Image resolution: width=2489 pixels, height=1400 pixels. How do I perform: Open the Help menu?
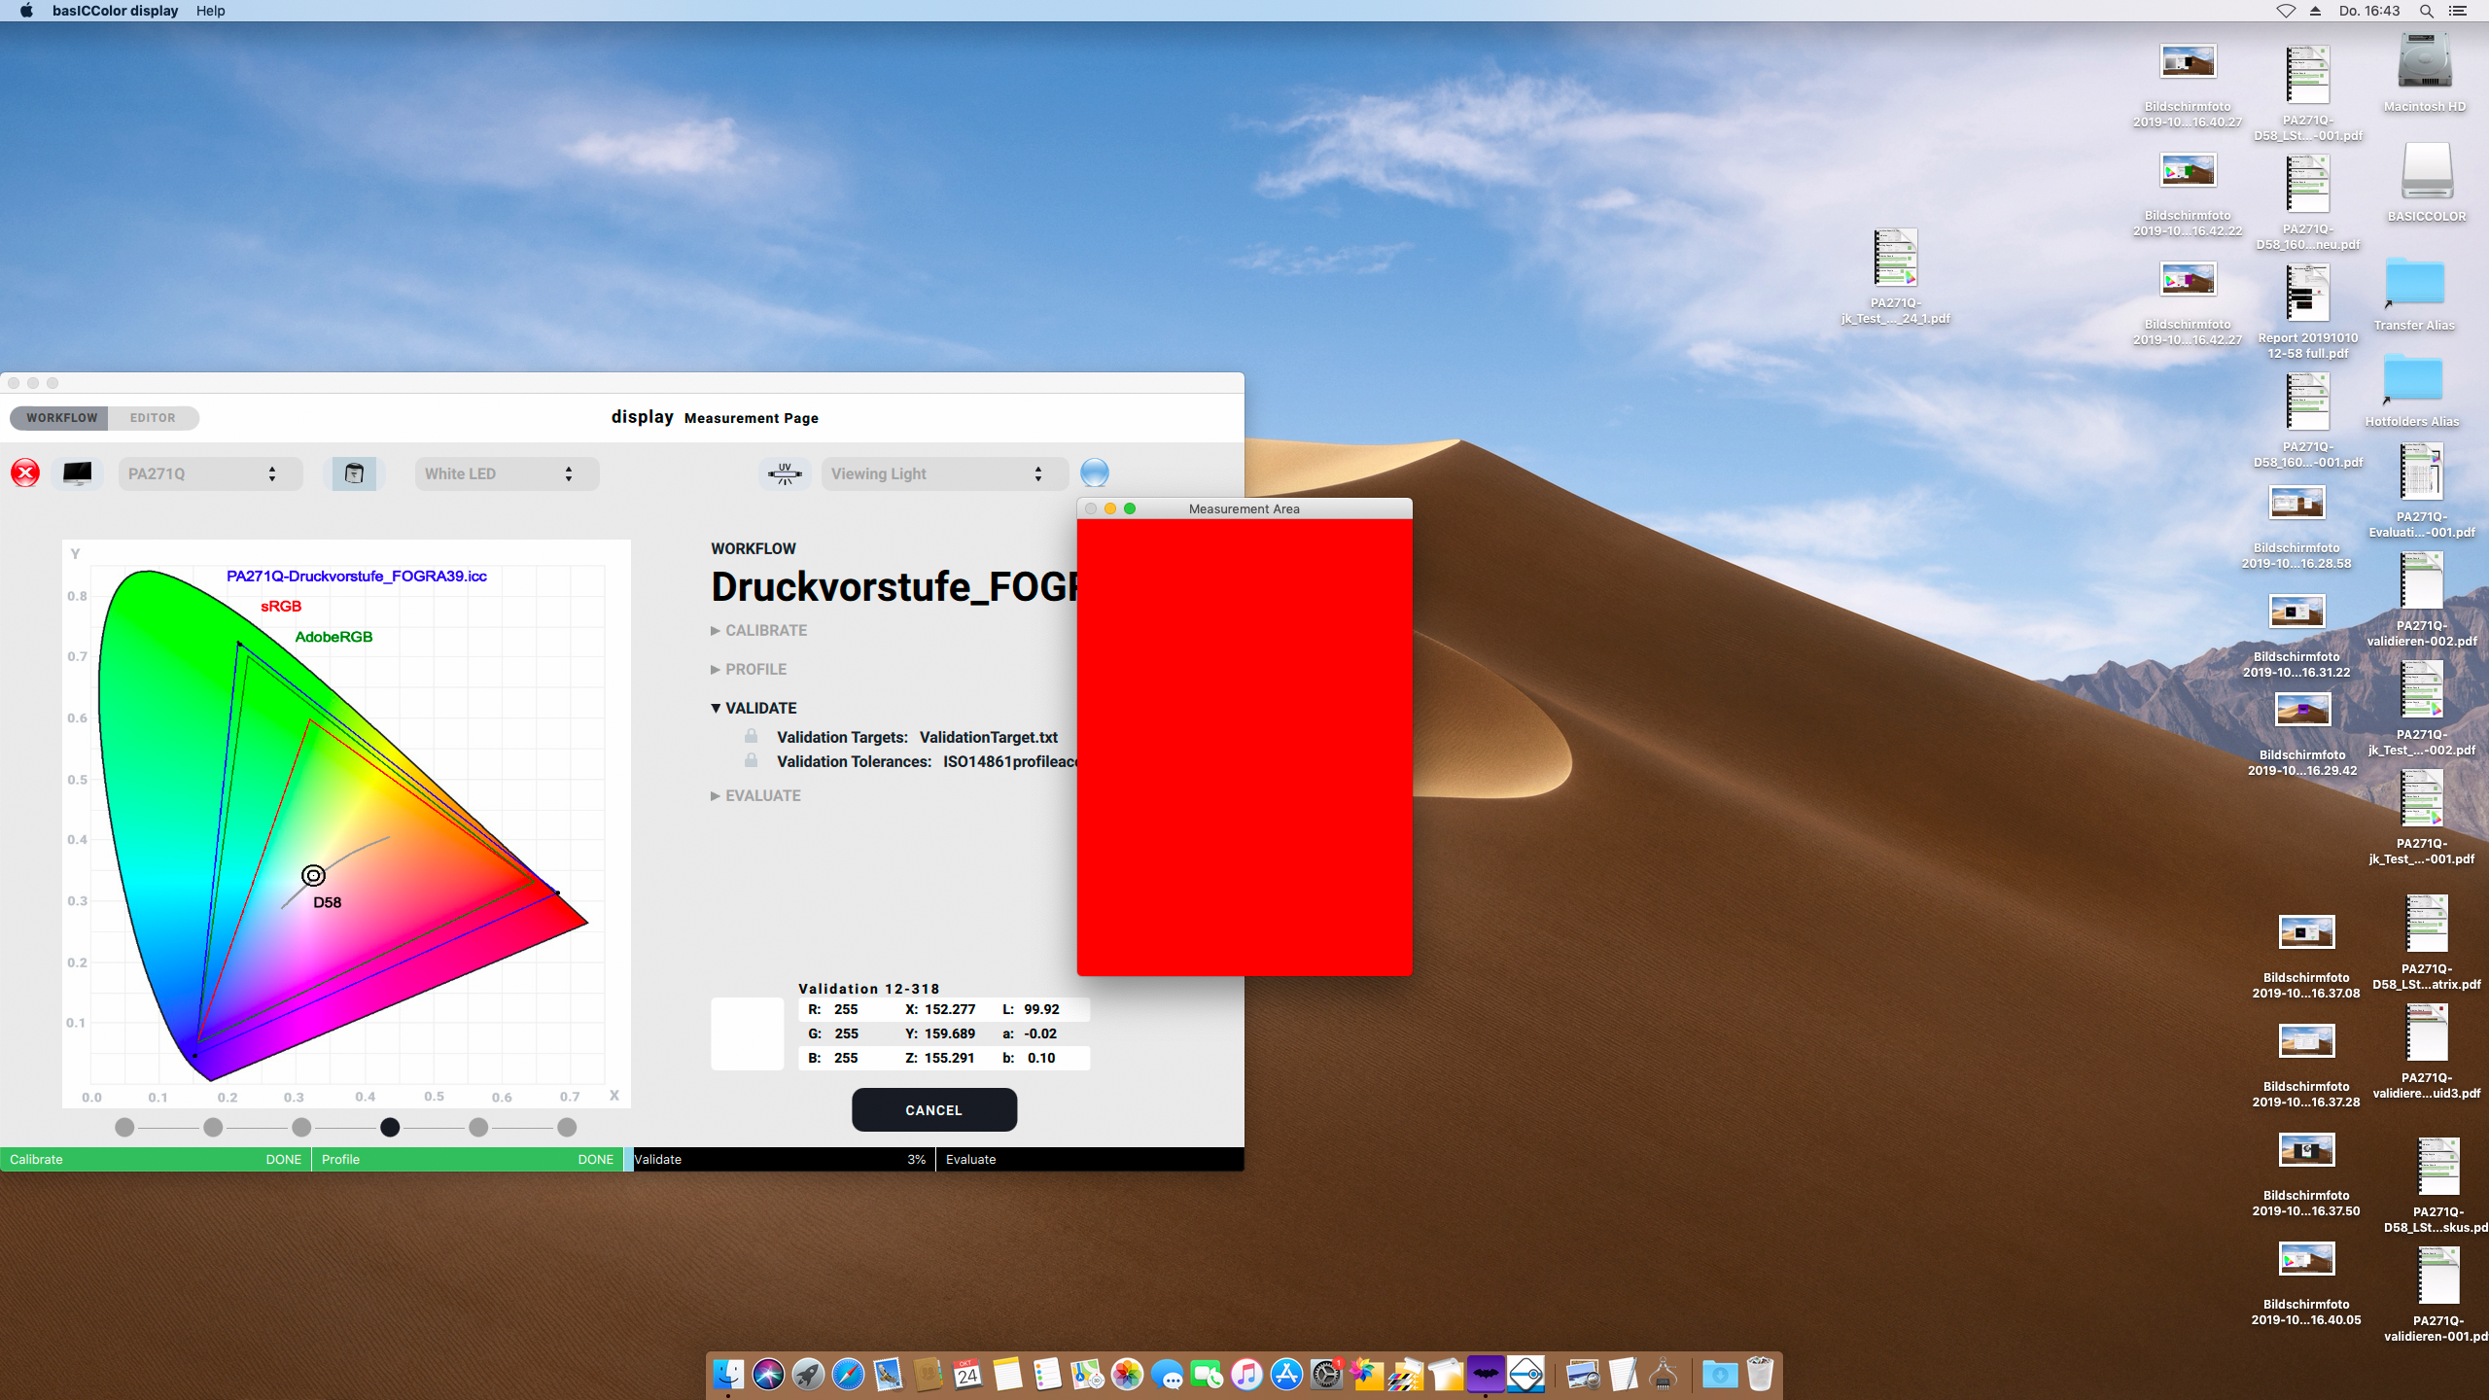[x=210, y=11]
